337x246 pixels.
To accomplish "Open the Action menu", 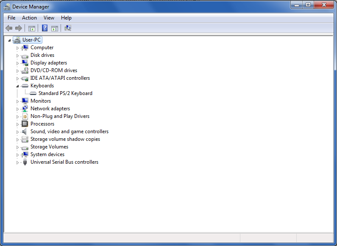I will (29, 18).
